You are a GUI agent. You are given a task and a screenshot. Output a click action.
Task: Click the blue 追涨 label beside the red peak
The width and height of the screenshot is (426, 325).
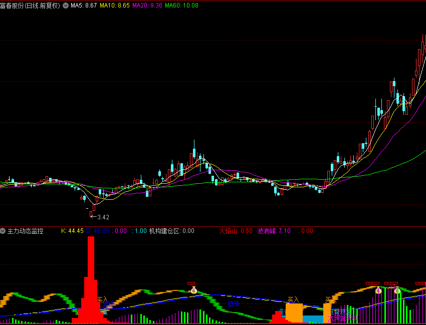tap(109, 304)
